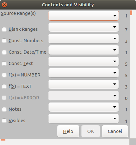The height and width of the screenshot is (145, 136).
Task: Click the vertical scrollbar thumb
Action: (131, 13)
